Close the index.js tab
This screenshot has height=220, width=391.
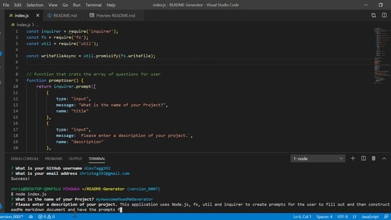[x=38, y=15]
